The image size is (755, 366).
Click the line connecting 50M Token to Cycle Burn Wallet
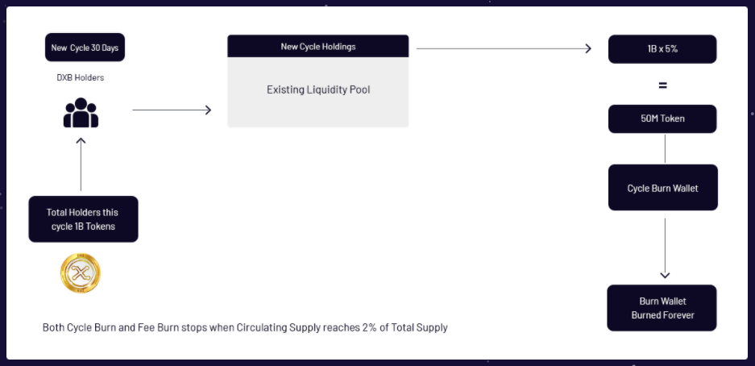(665, 150)
